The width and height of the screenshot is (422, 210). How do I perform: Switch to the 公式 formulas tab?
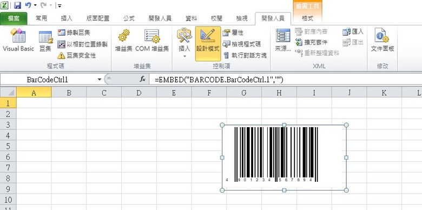pyautogui.click(x=129, y=18)
